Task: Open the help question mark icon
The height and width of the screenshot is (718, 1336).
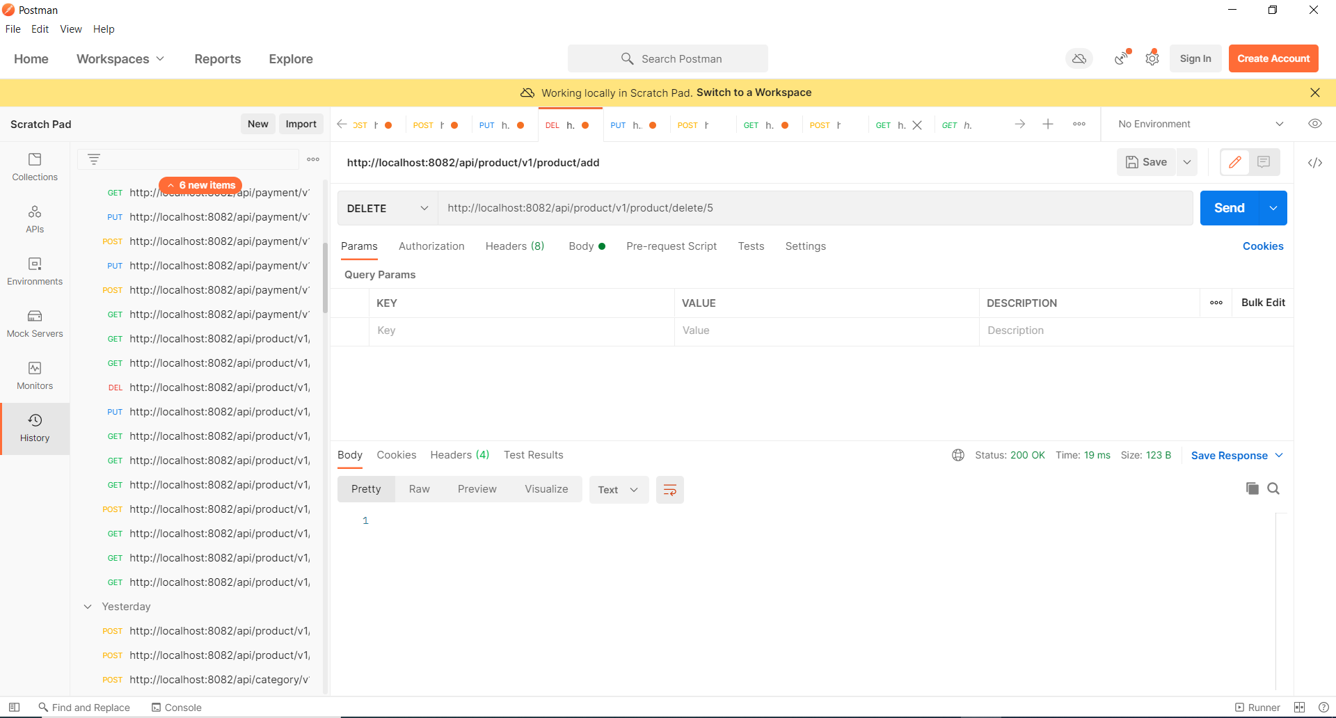Action: click(x=1323, y=707)
